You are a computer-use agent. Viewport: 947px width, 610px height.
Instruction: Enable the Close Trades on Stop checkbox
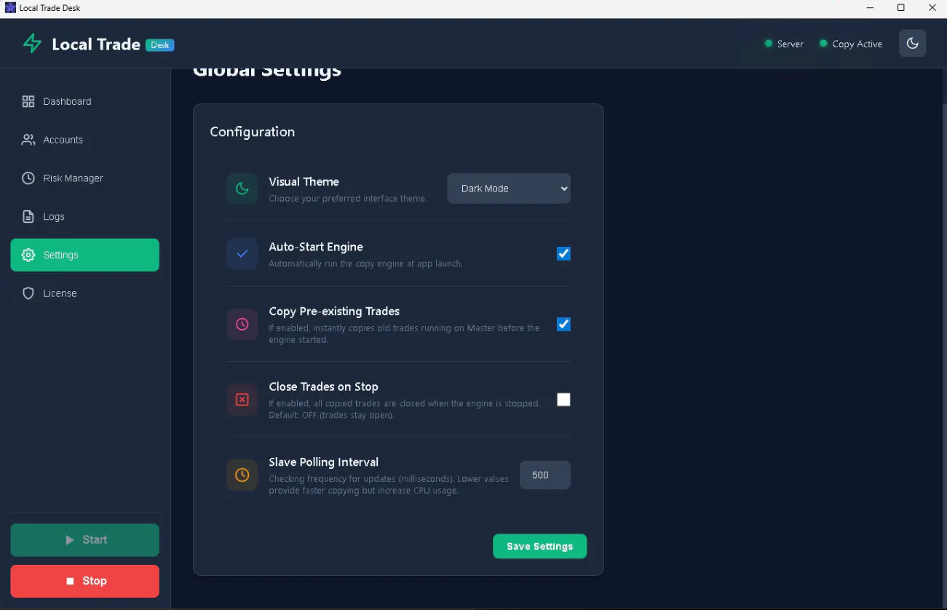pos(563,400)
